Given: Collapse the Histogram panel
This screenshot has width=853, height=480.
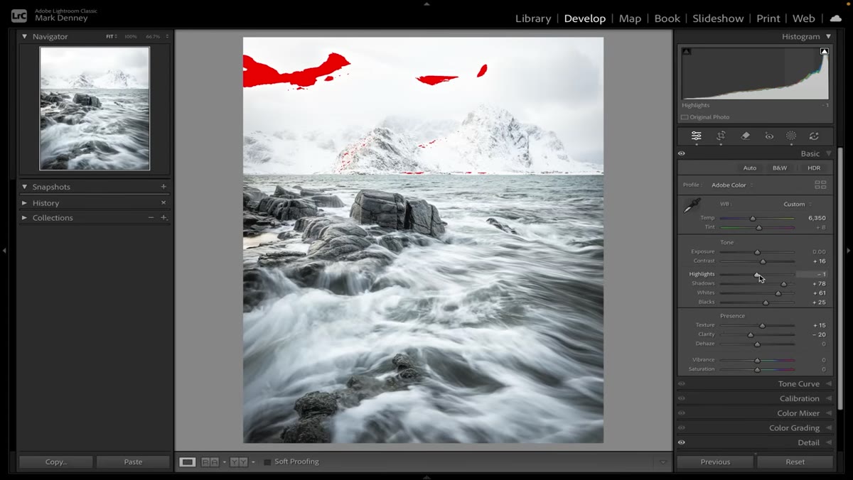Looking at the screenshot, I should (828, 36).
